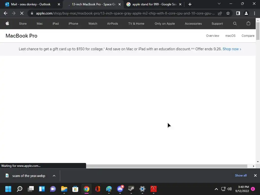The image size is (260, 195).
Task: Click the vertical page scrollbar thumb
Action: [x=258, y=31]
